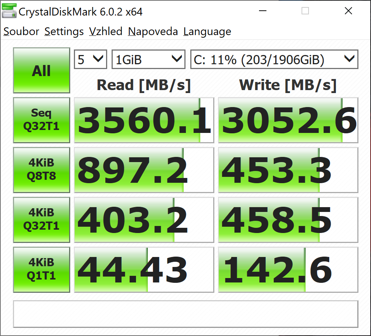Click the CrystalDiskMark app icon in title bar

tap(9, 11)
